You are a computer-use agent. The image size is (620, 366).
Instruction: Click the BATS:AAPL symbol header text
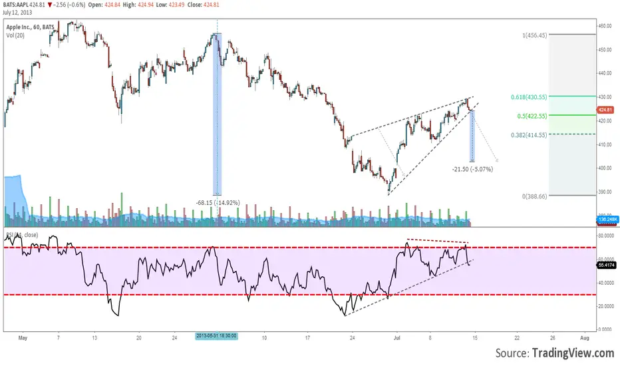pyautogui.click(x=16, y=5)
